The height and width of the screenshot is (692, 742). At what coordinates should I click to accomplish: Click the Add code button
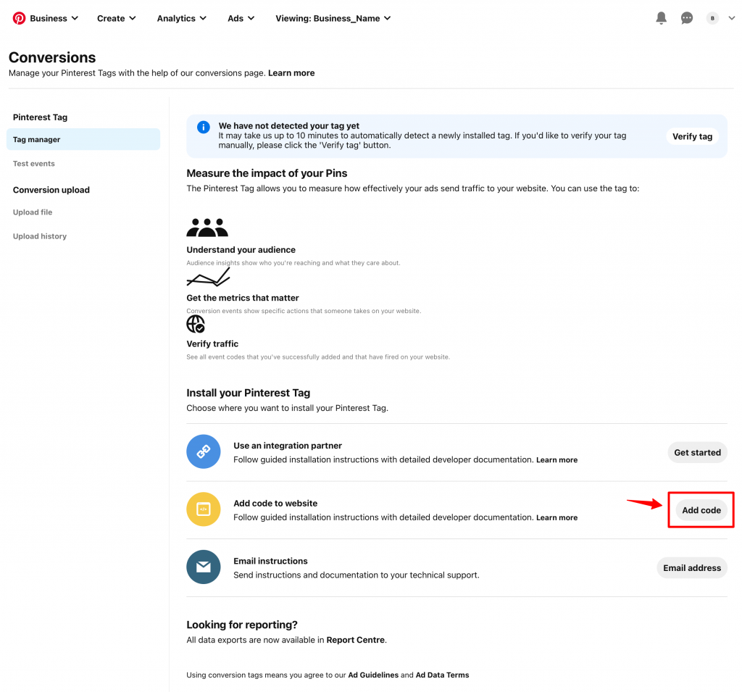pyautogui.click(x=701, y=510)
